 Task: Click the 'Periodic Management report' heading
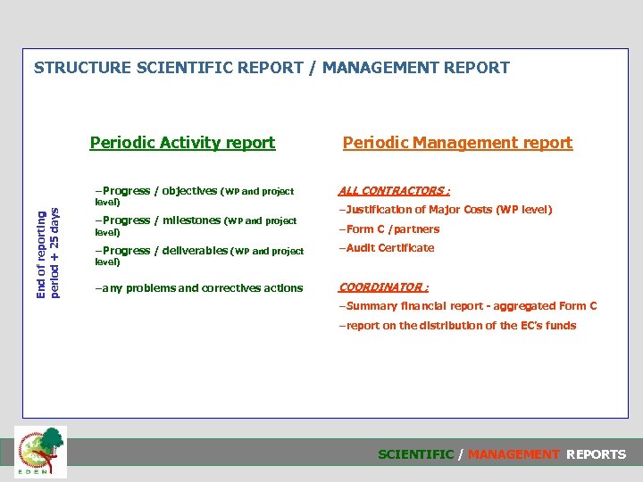point(457,143)
